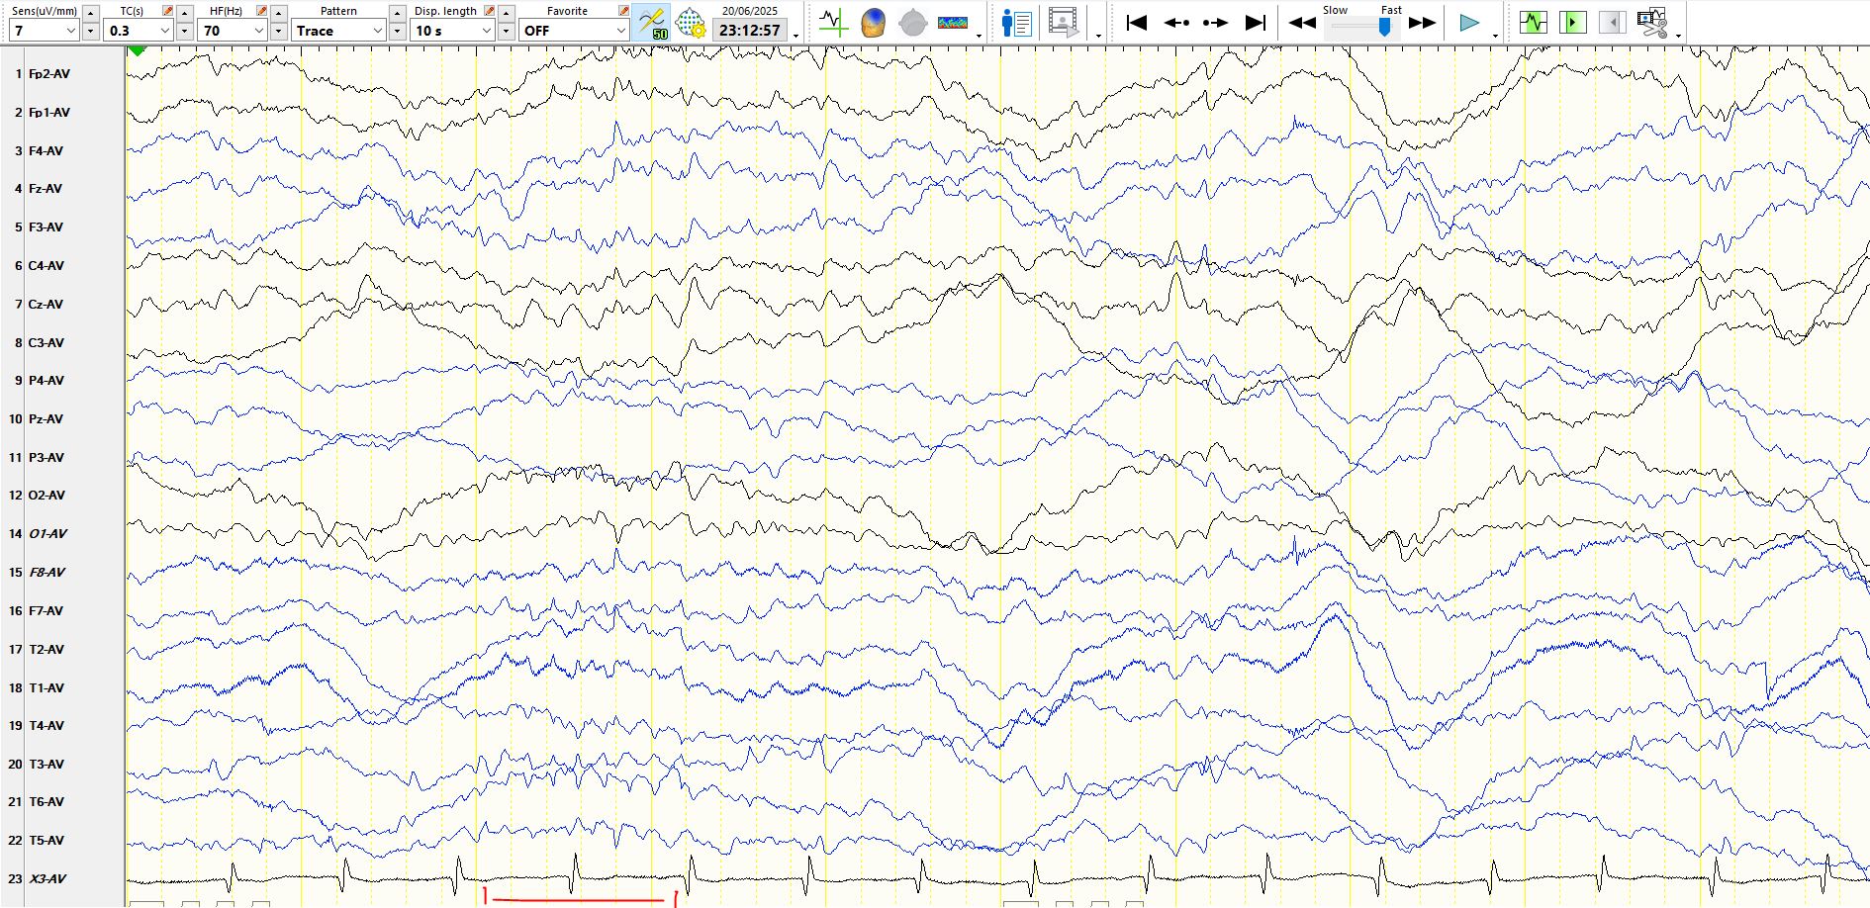This screenshot has height=908, width=1870.
Task: Click the green marker at trace start
Action: point(138,50)
